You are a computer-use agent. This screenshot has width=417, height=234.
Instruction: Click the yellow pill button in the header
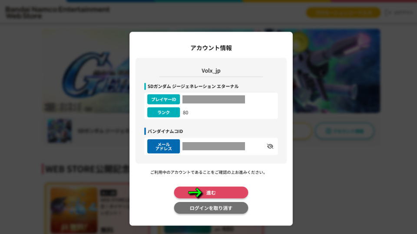coord(343,13)
